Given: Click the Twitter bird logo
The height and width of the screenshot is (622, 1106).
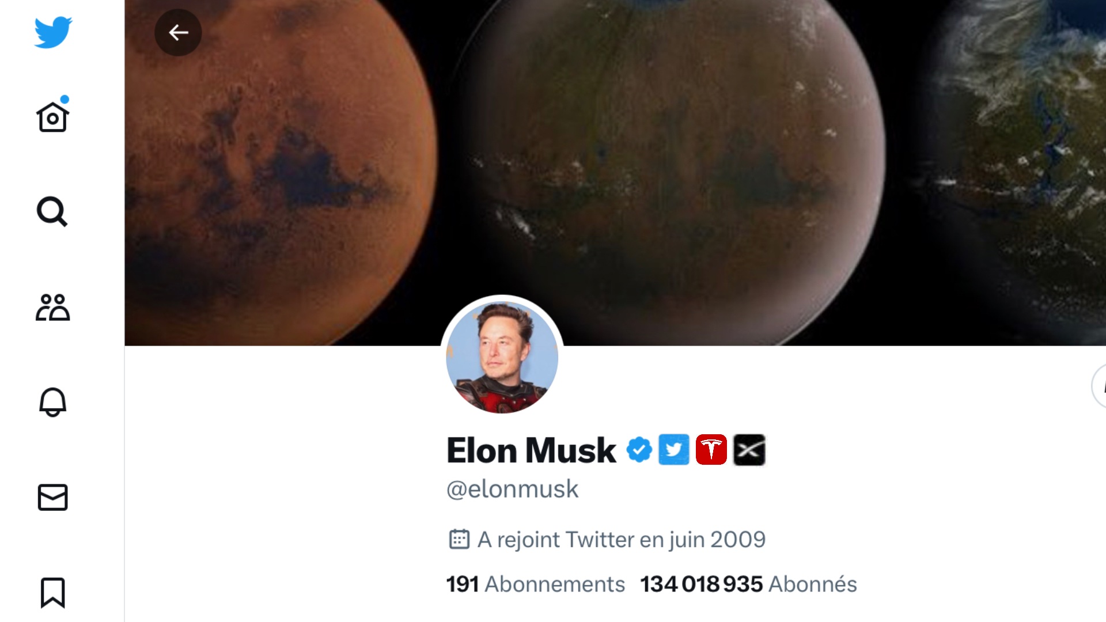Looking at the screenshot, I should pos(53,32).
